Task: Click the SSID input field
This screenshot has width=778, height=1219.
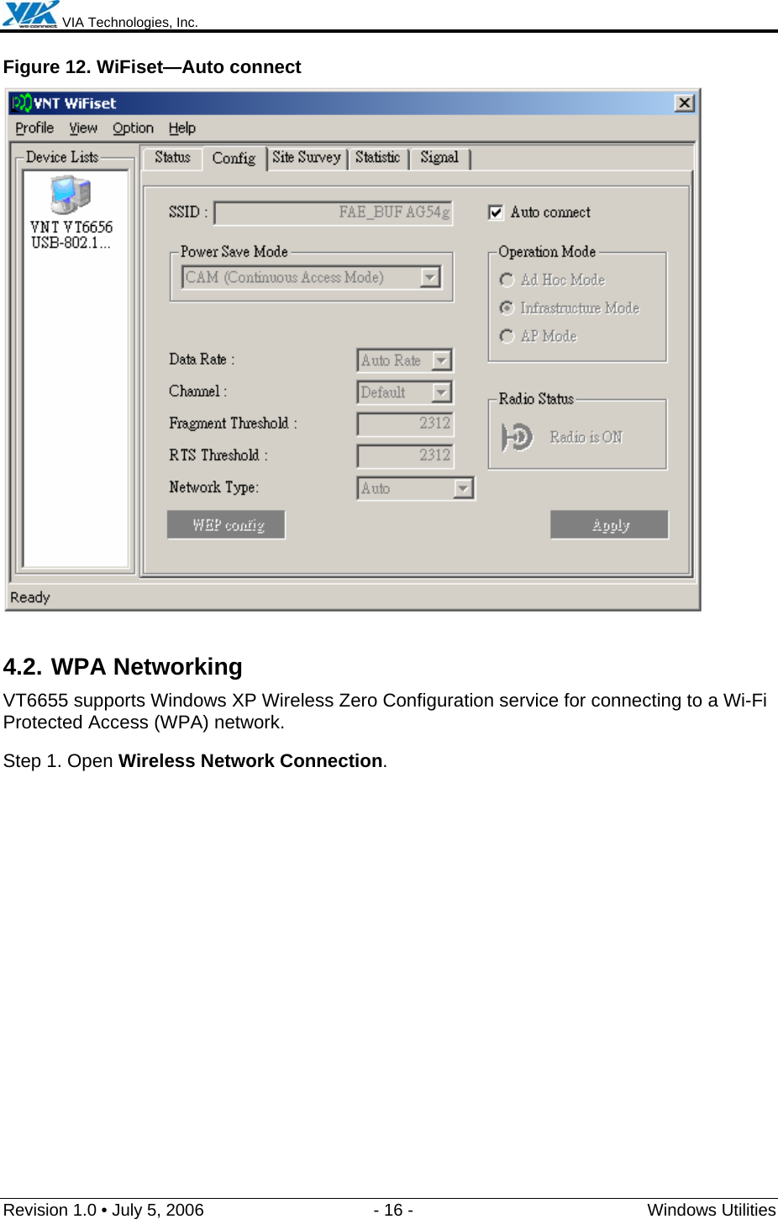Action: click(x=334, y=213)
